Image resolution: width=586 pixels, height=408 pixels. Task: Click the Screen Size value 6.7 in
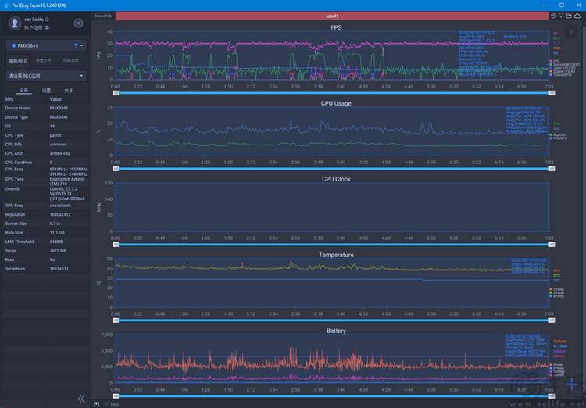[x=55, y=224]
